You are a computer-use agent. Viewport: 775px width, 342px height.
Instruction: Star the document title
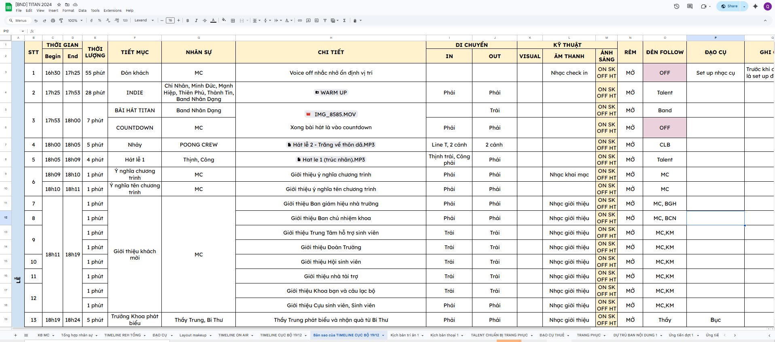click(59, 4)
